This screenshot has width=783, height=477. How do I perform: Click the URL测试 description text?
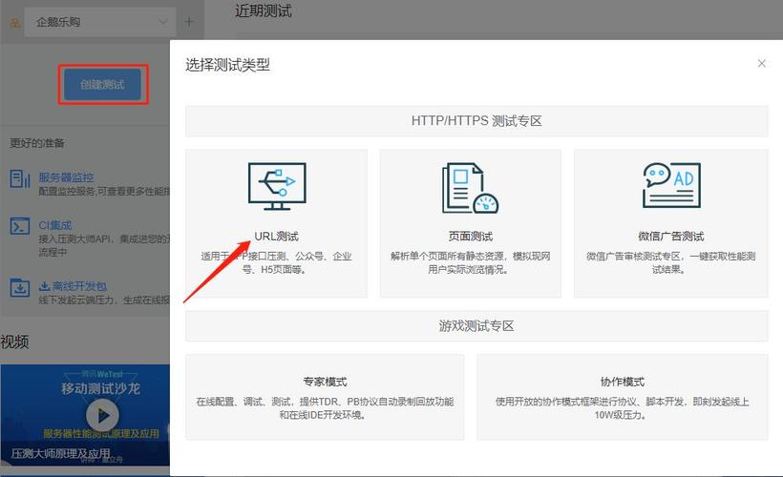point(276,263)
